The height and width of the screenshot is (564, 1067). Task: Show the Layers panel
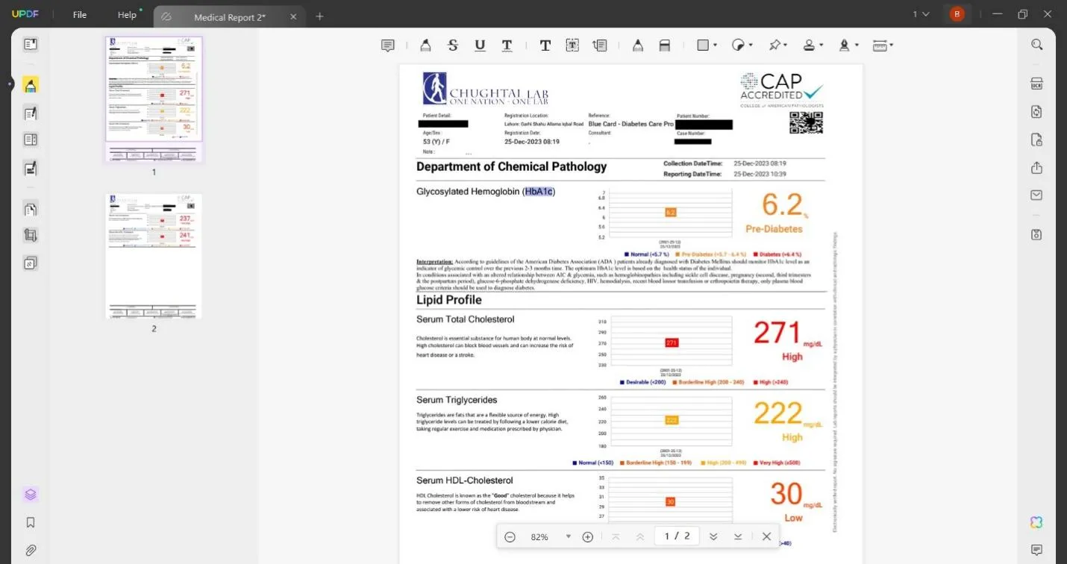[x=31, y=495]
